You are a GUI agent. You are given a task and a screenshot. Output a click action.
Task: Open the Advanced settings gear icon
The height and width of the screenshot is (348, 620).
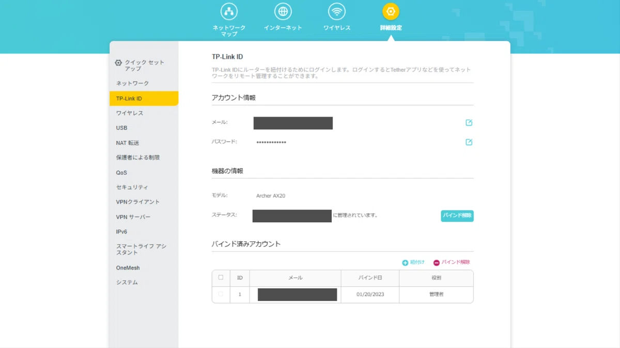[x=391, y=11]
